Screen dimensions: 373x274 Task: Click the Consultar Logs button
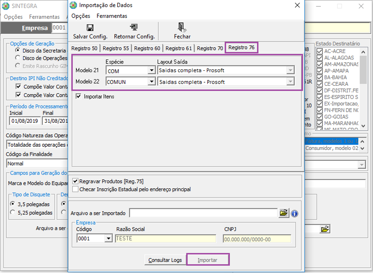click(165, 260)
